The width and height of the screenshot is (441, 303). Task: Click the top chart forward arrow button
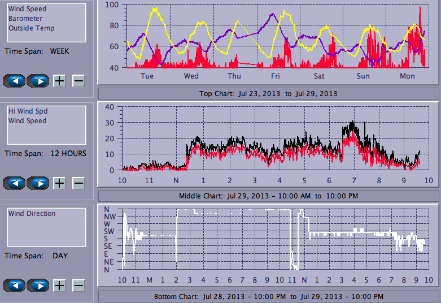pyautogui.click(x=38, y=81)
